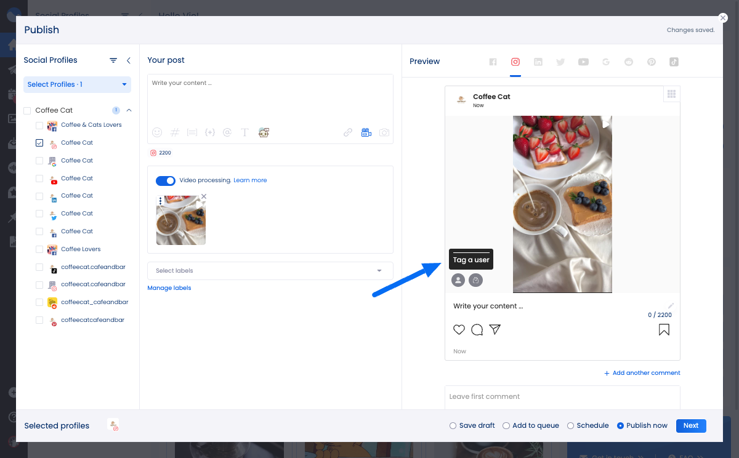Toggle the Coffee Cat group checkbox
Image resolution: width=739 pixels, height=458 pixels.
click(27, 111)
